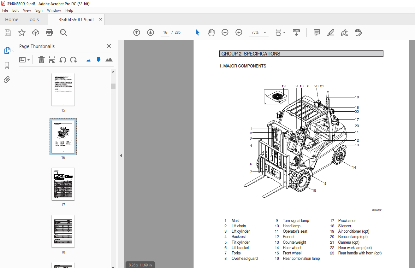Open the Window menu
The image size is (415, 268).
[54, 10]
